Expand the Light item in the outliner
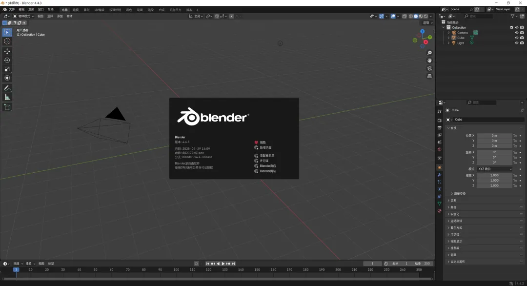527x286 pixels. pos(448,43)
